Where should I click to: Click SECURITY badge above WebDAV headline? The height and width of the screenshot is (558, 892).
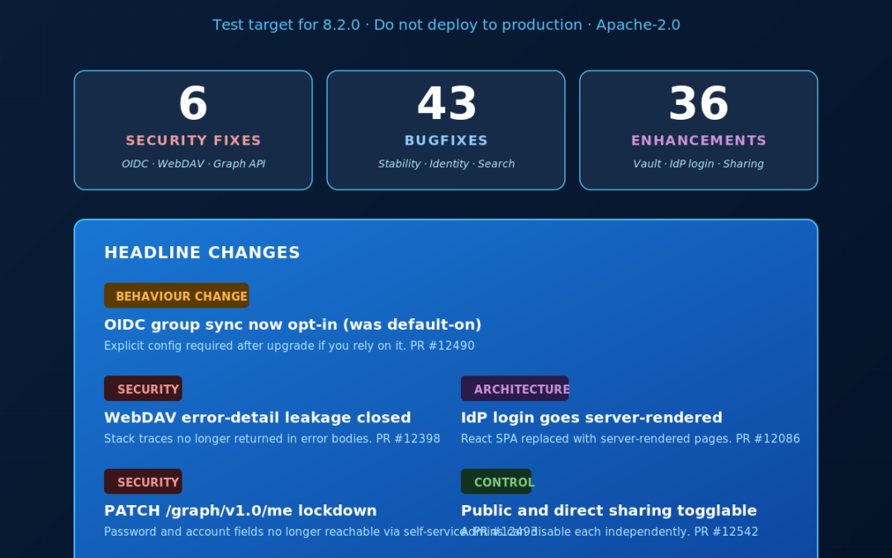click(x=143, y=389)
